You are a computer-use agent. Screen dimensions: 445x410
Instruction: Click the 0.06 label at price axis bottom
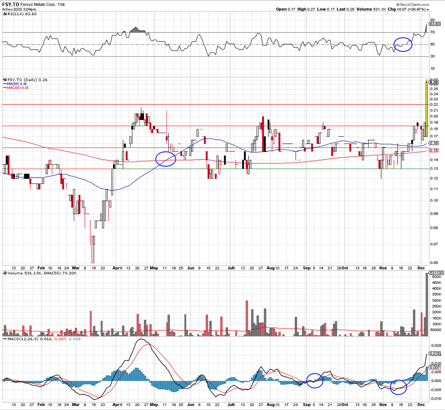click(x=434, y=263)
